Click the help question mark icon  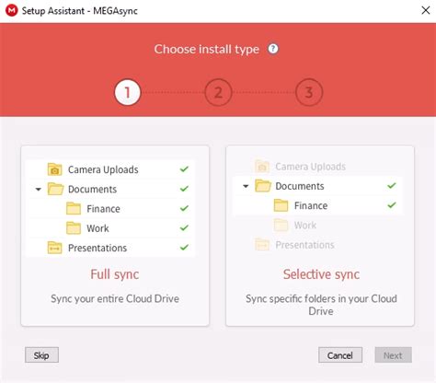click(x=273, y=49)
